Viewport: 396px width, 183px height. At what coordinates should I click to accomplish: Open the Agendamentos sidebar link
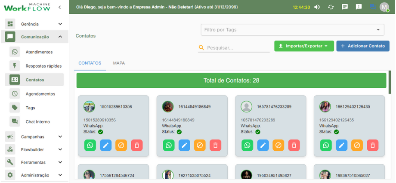pos(40,94)
